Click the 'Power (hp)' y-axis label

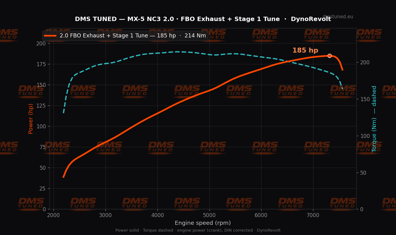click(31, 119)
